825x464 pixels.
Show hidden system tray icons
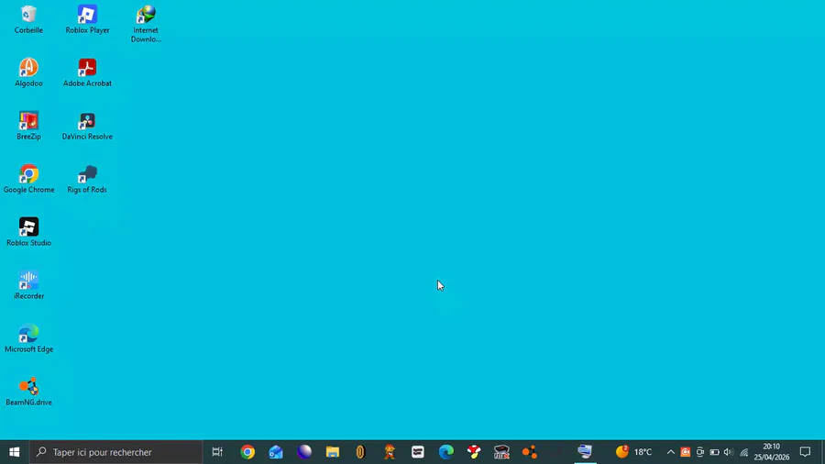coord(671,452)
